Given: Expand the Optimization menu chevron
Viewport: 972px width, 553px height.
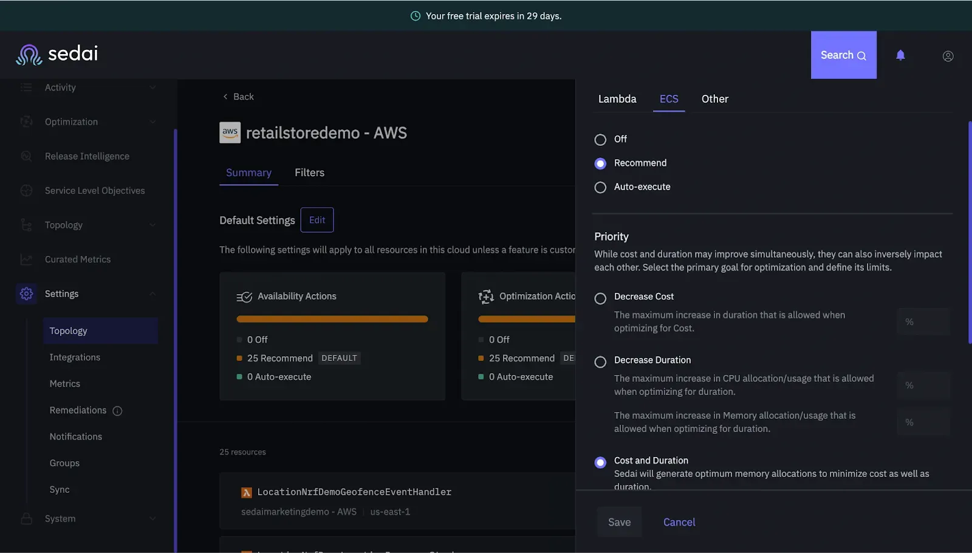Looking at the screenshot, I should point(152,122).
